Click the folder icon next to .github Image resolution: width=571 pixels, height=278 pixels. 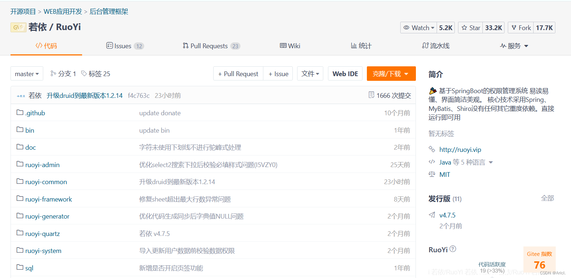click(x=20, y=112)
